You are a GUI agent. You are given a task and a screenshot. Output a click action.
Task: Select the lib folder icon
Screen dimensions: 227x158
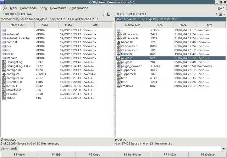click(x=4, y=50)
